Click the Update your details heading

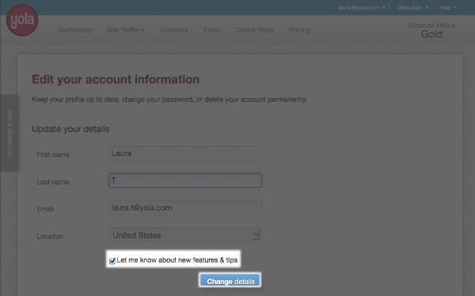coord(70,129)
